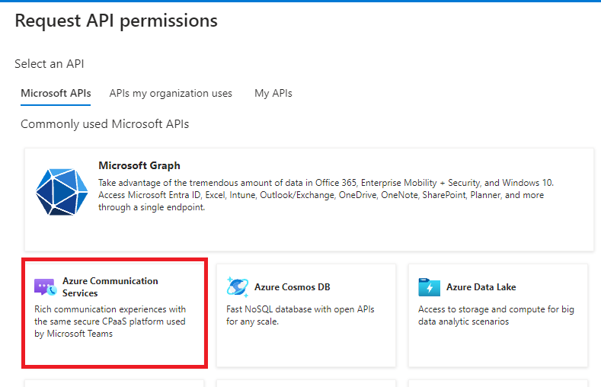Open the Azure Cosmos DB card title
This screenshot has width=601, height=387.
click(x=293, y=287)
